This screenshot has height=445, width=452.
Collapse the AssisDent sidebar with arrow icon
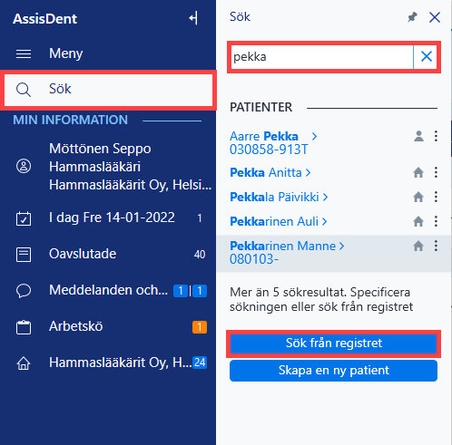193,18
